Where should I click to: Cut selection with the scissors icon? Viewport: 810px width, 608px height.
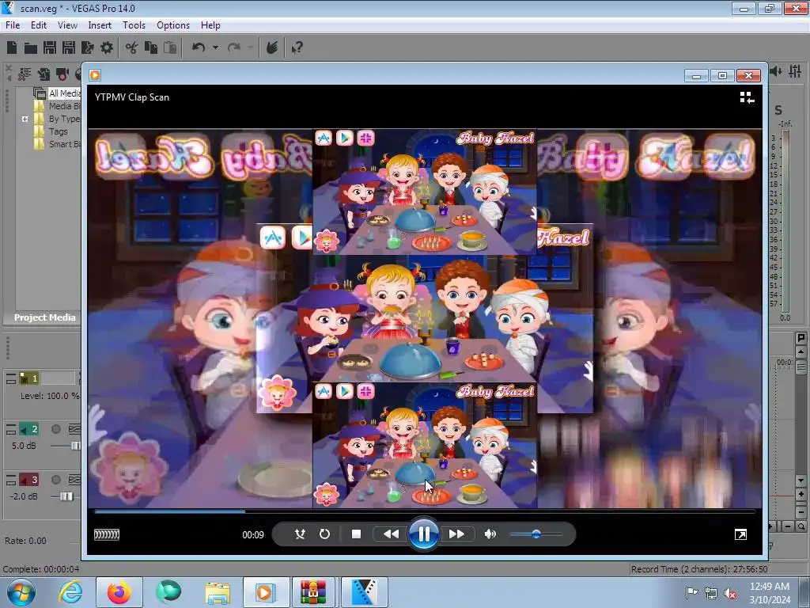(x=132, y=47)
